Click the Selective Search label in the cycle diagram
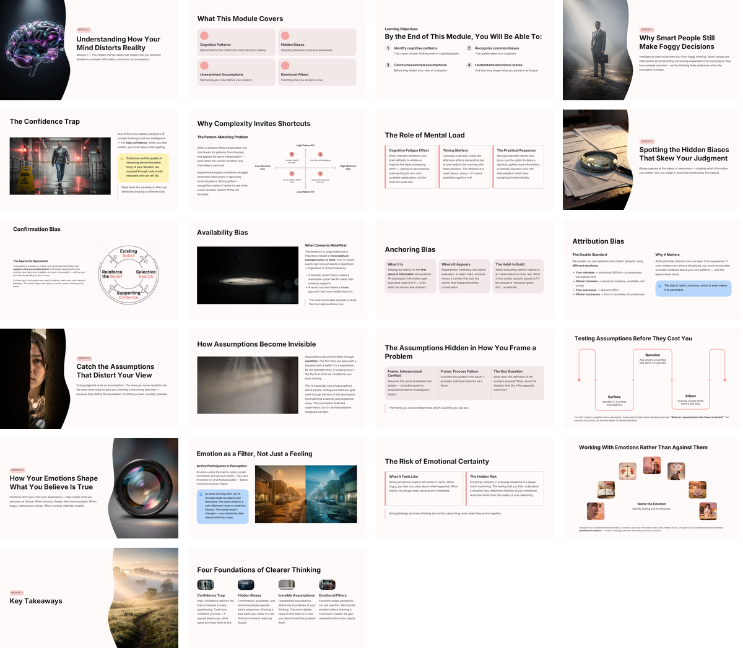The height and width of the screenshot is (648, 743). (146, 274)
